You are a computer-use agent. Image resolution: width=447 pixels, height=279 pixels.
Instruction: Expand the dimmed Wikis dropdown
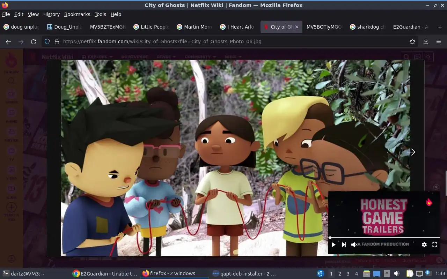point(233,56)
